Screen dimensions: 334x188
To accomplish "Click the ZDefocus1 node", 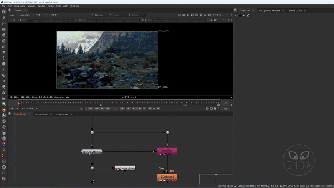I will tap(167, 178).
